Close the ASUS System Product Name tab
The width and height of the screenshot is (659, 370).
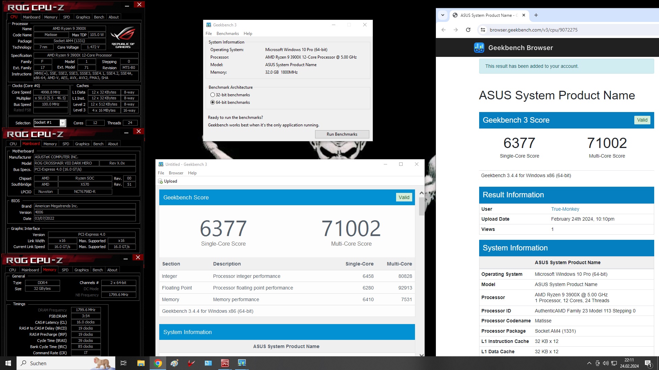point(524,15)
